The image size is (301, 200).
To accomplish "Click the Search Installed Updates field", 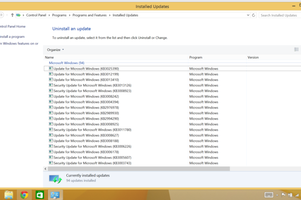I will click(280, 15).
